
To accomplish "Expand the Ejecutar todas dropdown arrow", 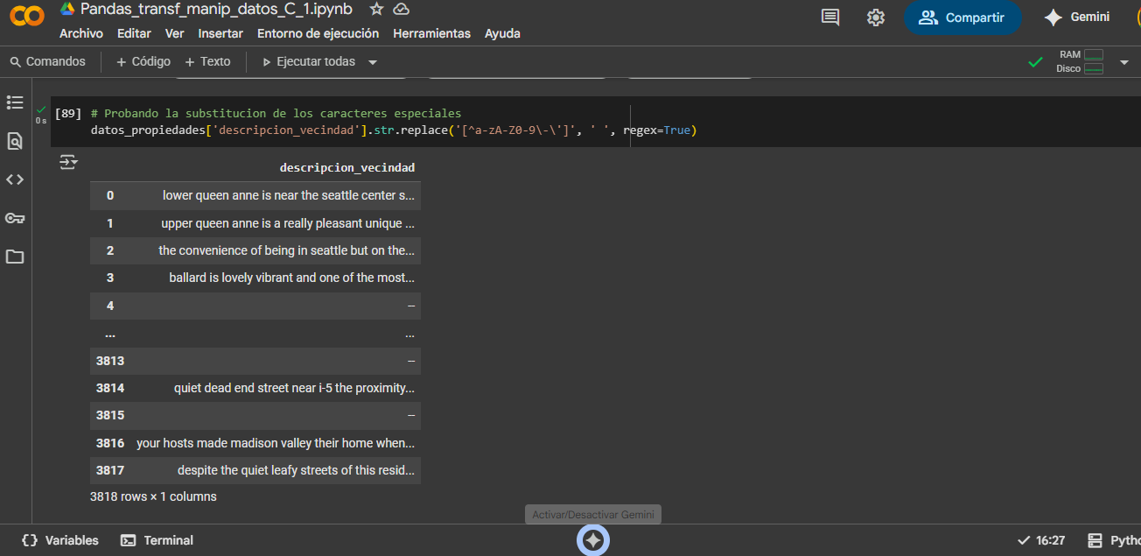I will tap(373, 62).
